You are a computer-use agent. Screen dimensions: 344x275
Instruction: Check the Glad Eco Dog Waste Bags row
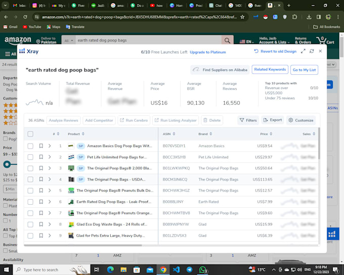[x=30, y=224]
